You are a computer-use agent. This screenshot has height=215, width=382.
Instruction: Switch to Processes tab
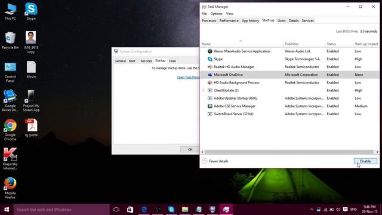[x=209, y=21]
